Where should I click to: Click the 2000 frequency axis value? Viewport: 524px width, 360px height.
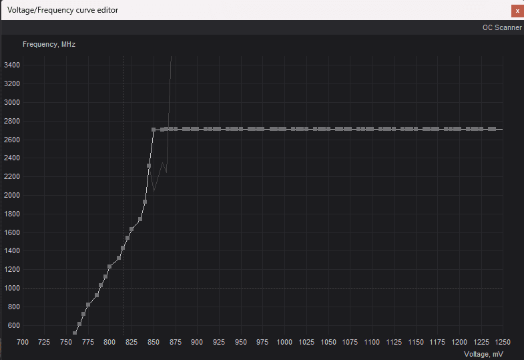12,195
